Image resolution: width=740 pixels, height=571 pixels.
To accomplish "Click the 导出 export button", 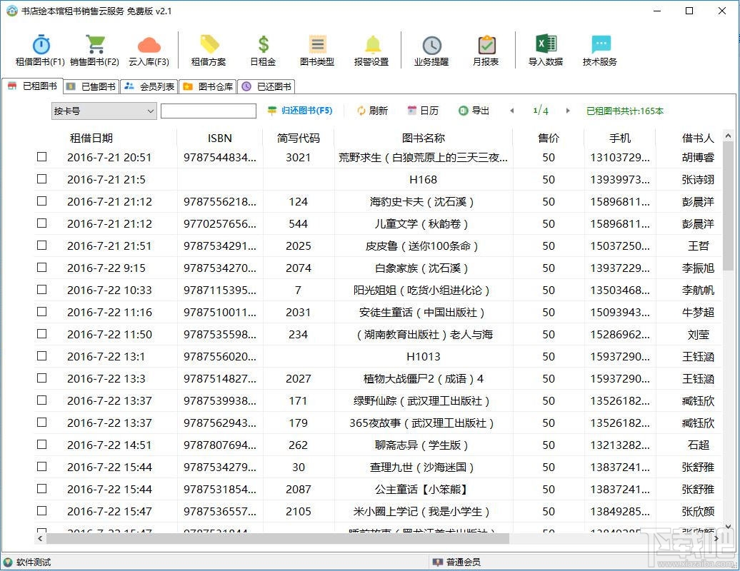I will point(474,111).
